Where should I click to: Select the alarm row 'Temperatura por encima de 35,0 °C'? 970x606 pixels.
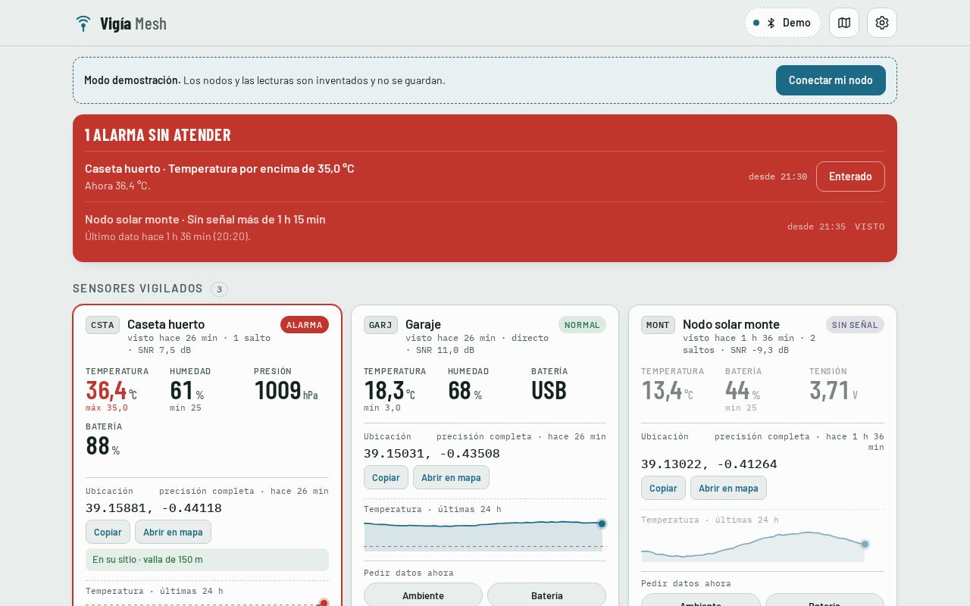485,176
